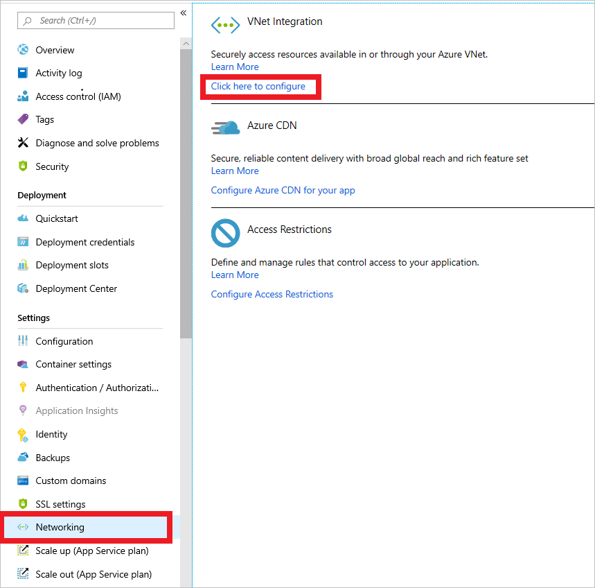Open Deployment credentials
This screenshot has width=595, height=588.
click(x=85, y=242)
